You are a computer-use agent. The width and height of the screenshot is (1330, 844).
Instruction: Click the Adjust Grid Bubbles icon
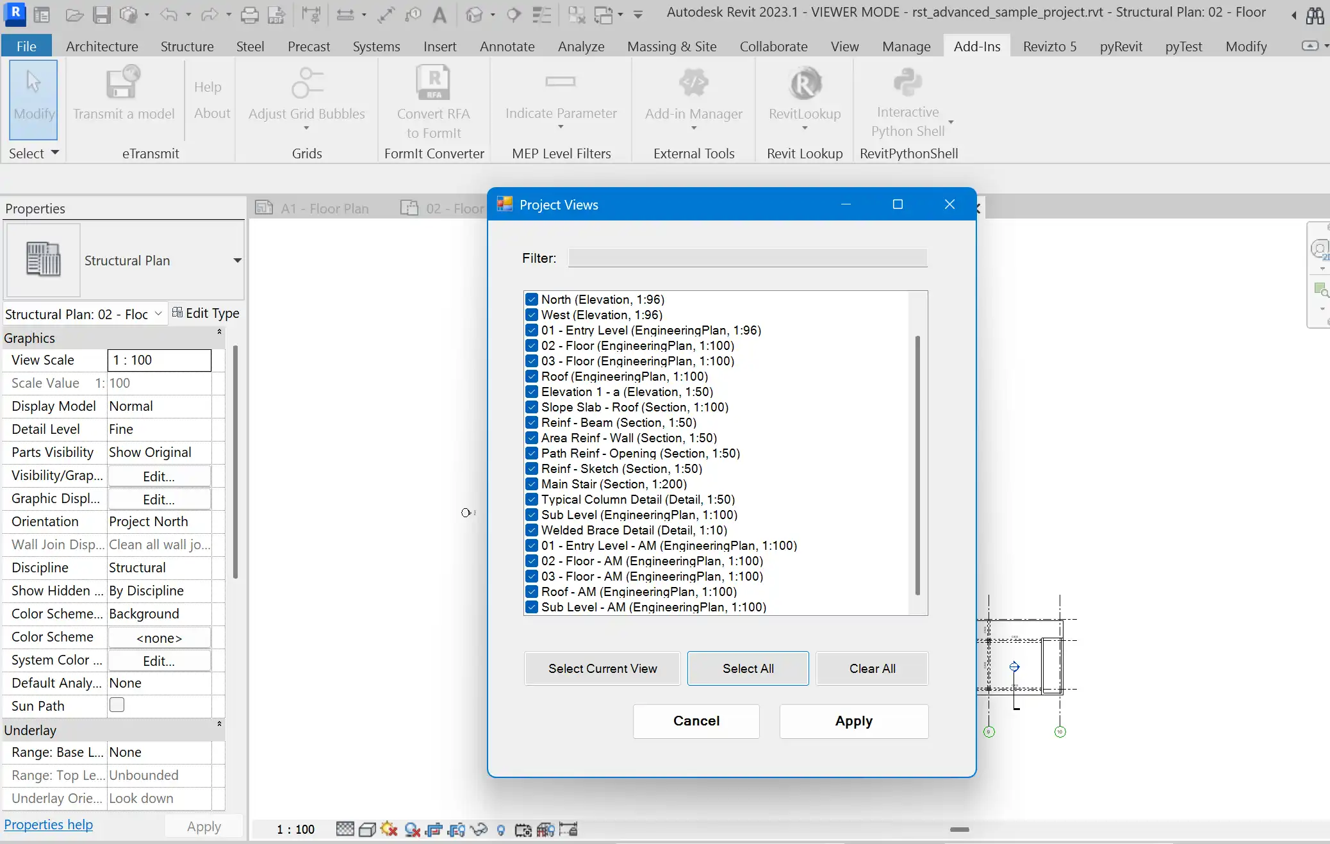(x=307, y=82)
